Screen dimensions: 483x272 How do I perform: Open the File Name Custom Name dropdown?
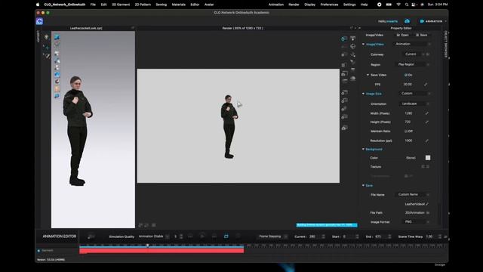(x=412, y=195)
